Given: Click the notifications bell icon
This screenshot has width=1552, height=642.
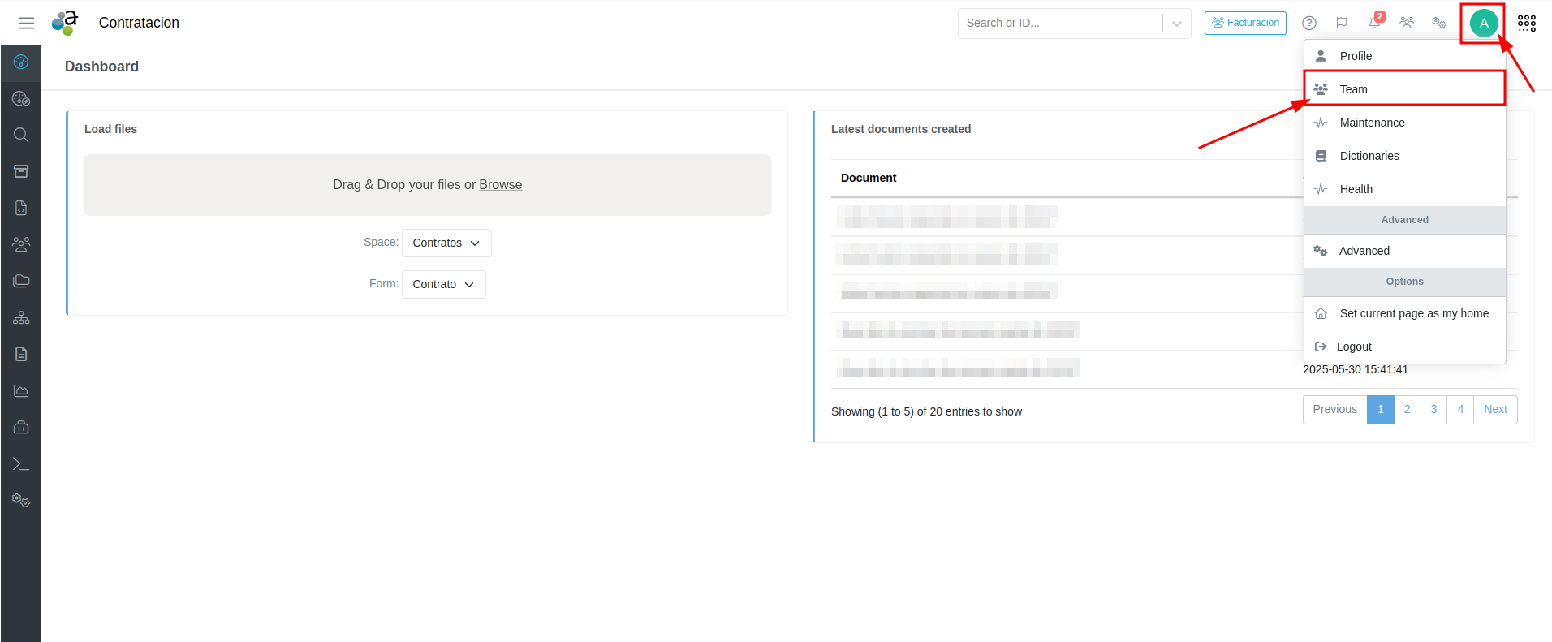Looking at the screenshot, I should pyautogui.click(x=1374, y=23).
